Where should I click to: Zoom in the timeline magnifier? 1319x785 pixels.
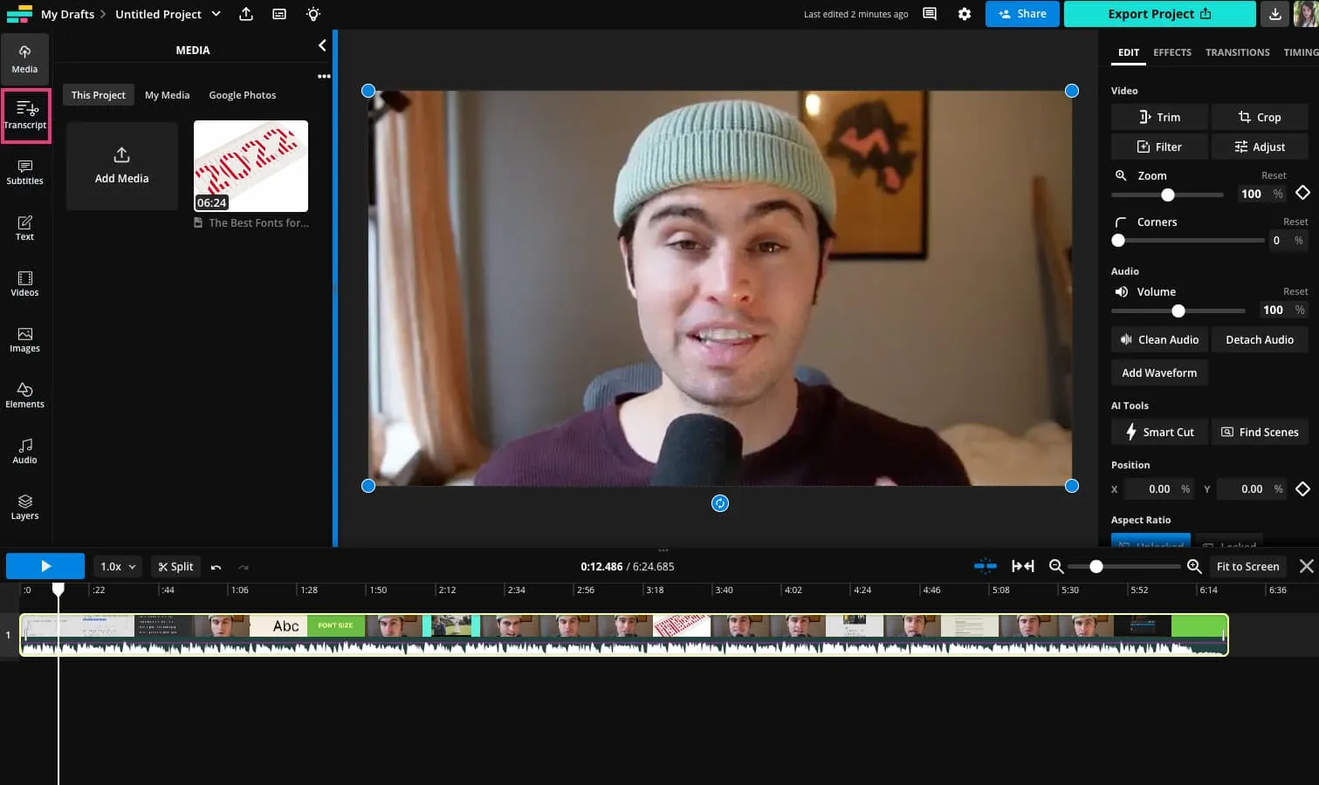point(1195,566)
